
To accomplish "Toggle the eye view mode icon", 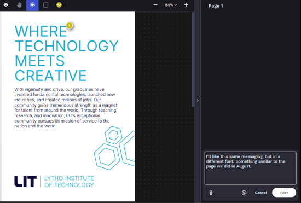I will (x=6, y=5).
